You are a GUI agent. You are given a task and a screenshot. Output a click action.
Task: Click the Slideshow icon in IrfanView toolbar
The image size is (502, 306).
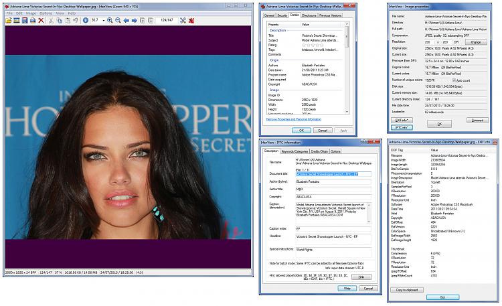point(17,21)
